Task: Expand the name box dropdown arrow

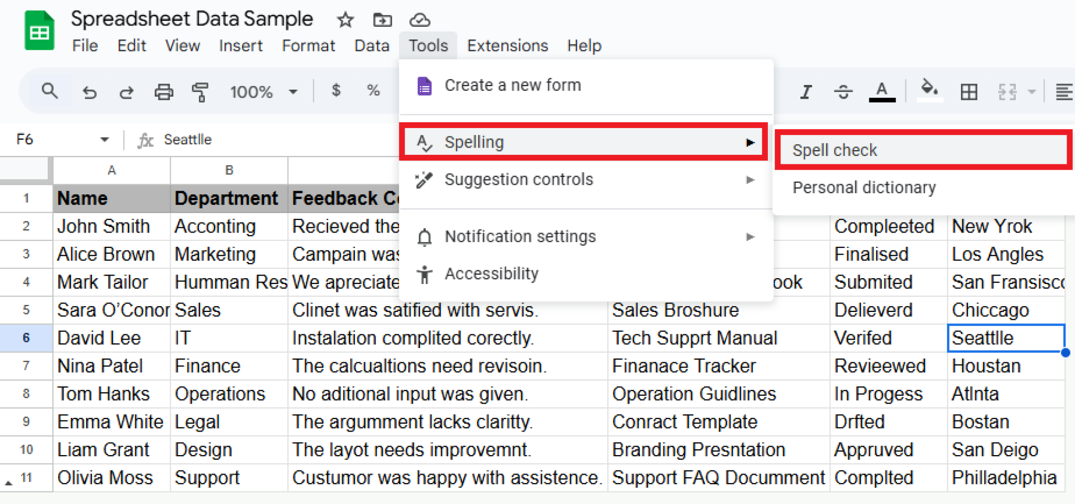Action: (104, 140)
